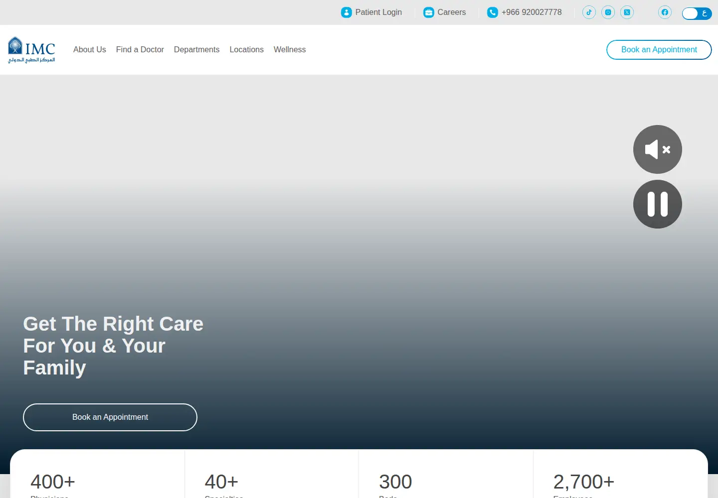Click the '2,700+' employees statistic
The height and width of the screenshot is (498, 718).
tap(583, 482)
